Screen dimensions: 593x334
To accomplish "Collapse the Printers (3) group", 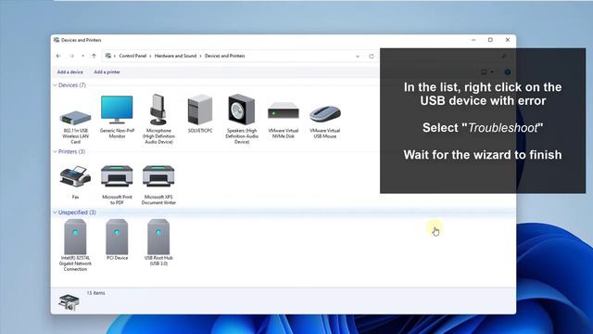I will [55, 151].
